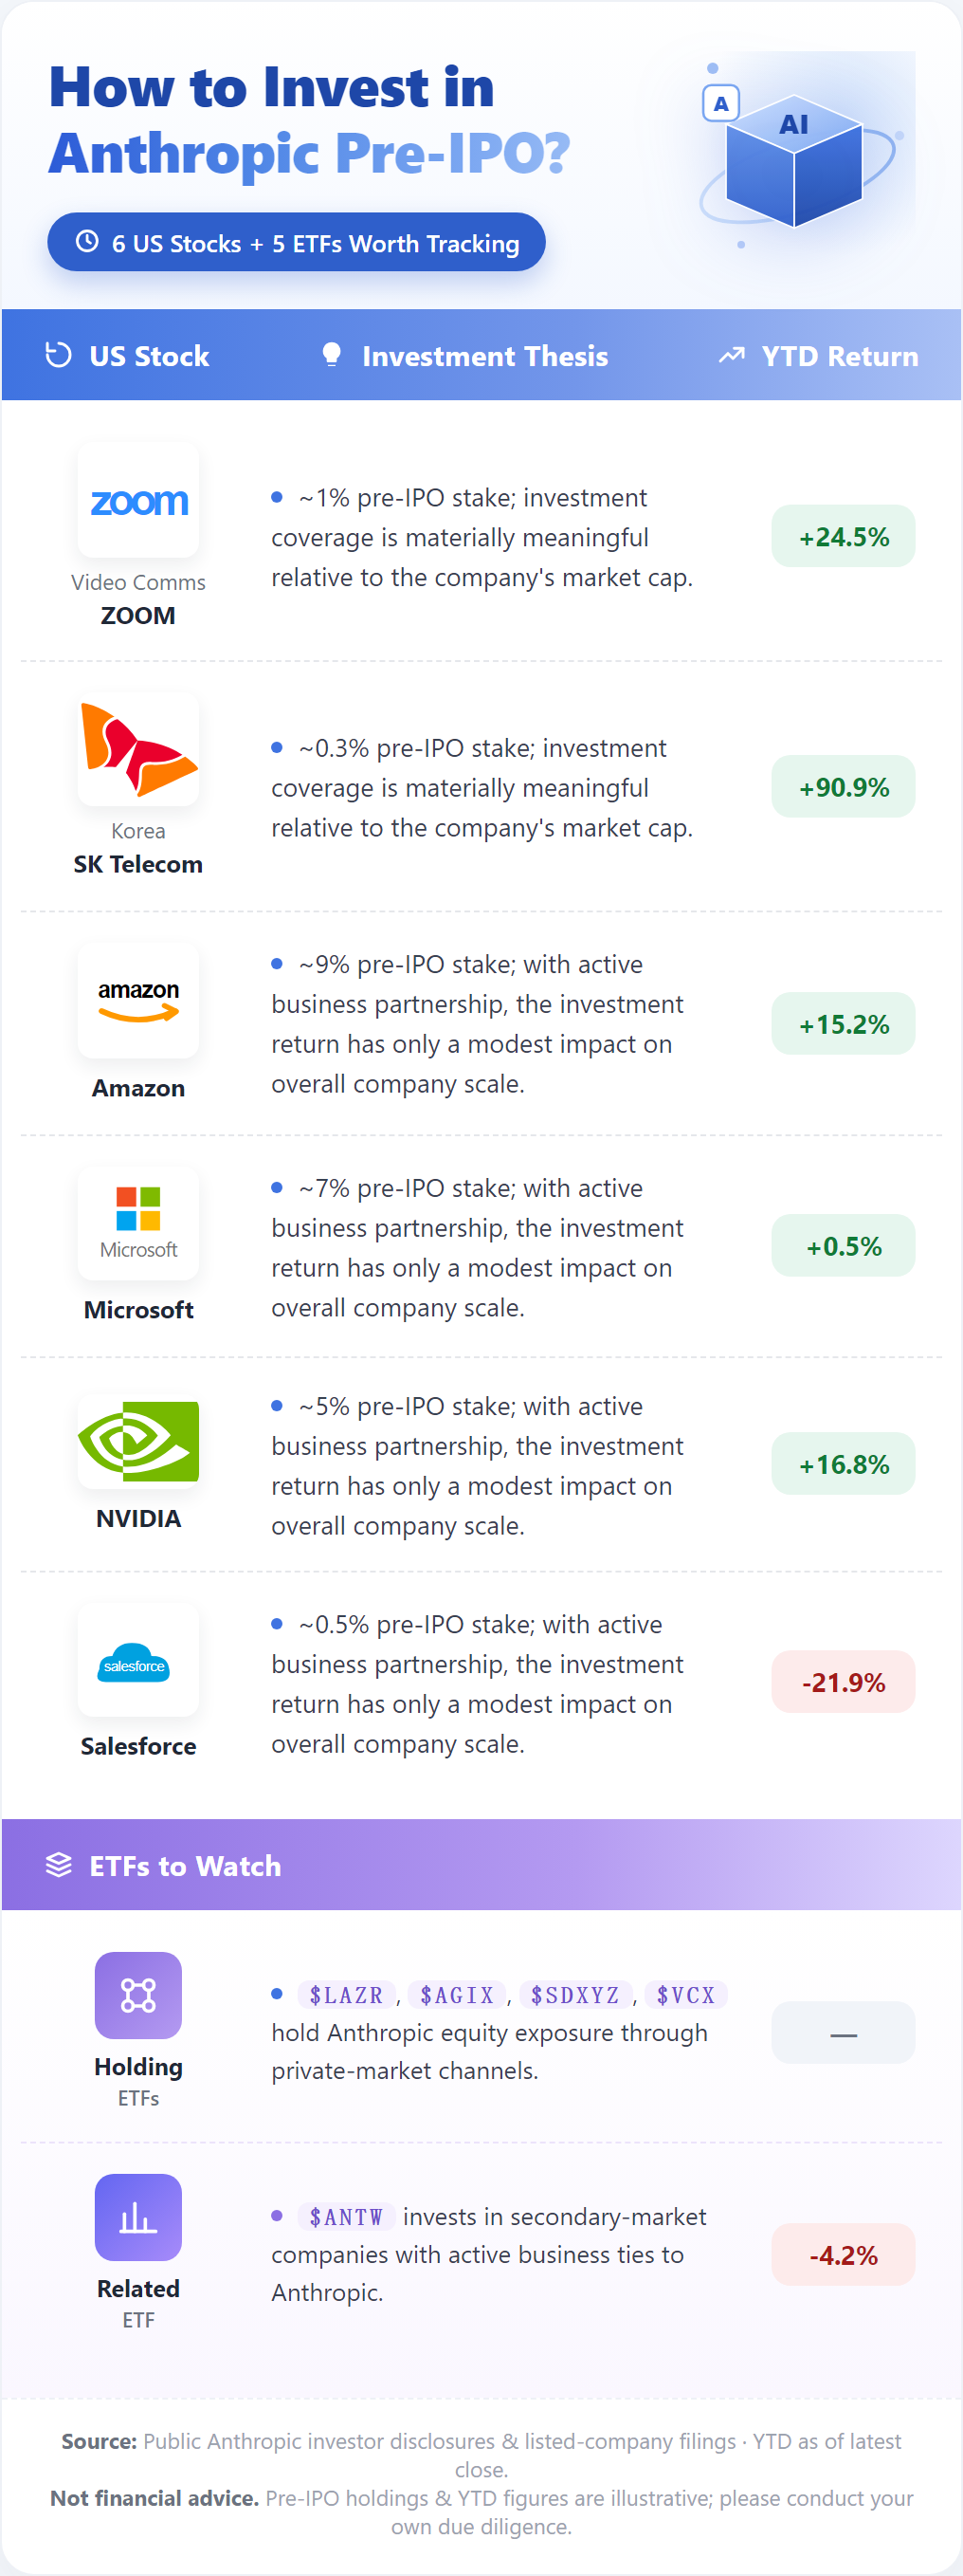963x2576 pixels.
Task: Click the Zoom logo icon
Action: click(x=138, y=501)
